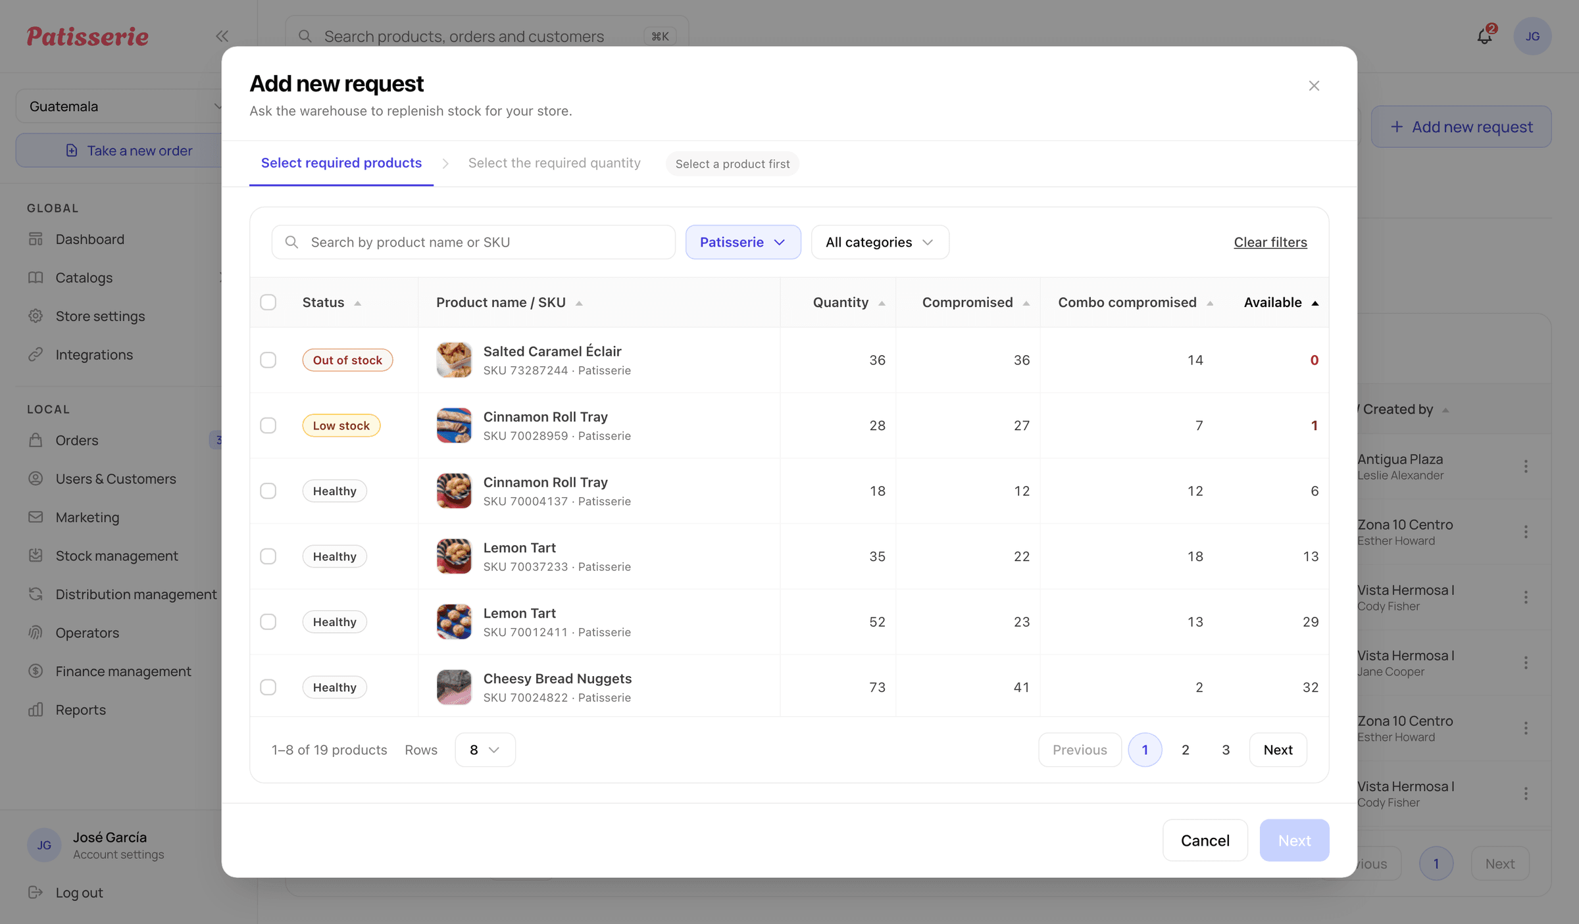This screenshot has width=1579, height=924.
Task: Click Cancel in the dialog
Action: tap(1205, 840)
